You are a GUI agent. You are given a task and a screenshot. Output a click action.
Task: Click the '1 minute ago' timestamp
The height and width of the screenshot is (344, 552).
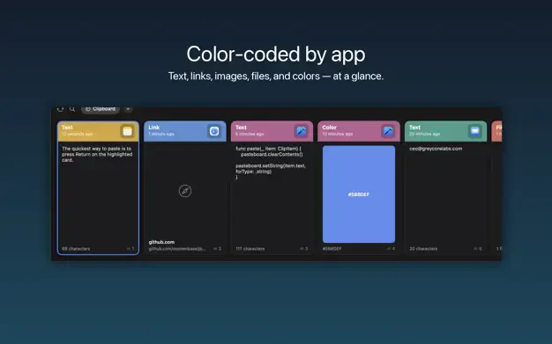(160, 134)
